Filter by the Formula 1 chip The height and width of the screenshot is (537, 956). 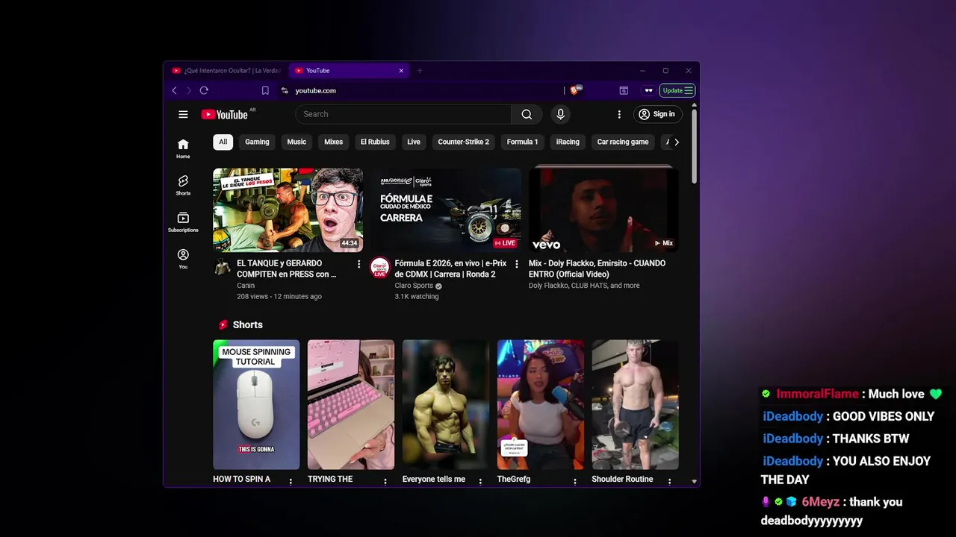522,142
